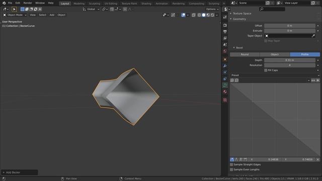Open the Modifiers wrench tab icon
Screen dimensions: 322x181
225,66
